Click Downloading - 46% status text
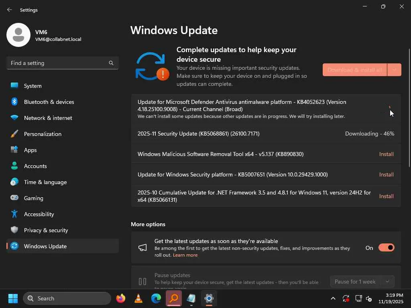This screenshot has height=308, width=411. 370,134
